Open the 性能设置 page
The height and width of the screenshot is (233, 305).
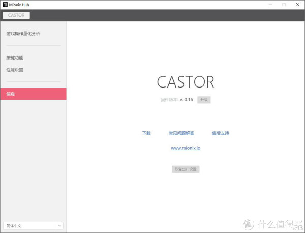click(x=15, y=70)
